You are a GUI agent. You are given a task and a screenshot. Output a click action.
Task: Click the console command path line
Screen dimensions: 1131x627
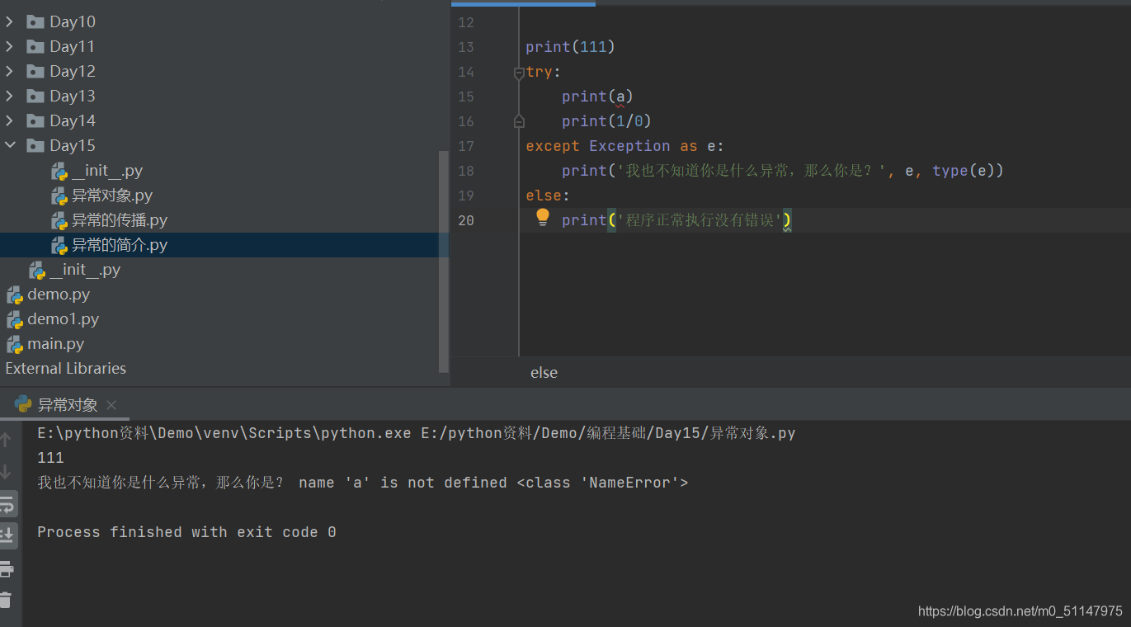[x=417, y=433]
